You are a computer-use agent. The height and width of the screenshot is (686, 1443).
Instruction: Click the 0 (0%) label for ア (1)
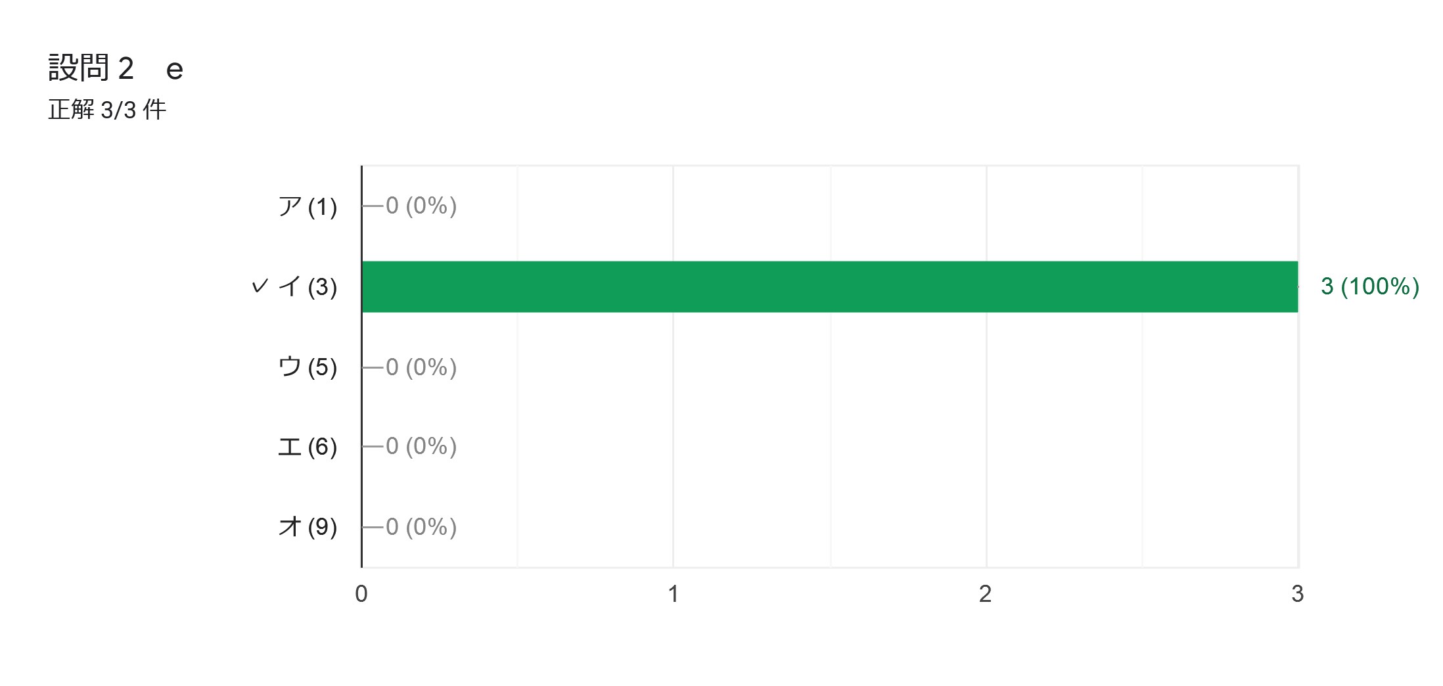click(421, 206)
